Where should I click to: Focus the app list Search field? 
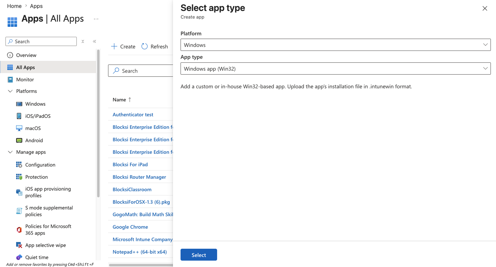pos(141,71)
